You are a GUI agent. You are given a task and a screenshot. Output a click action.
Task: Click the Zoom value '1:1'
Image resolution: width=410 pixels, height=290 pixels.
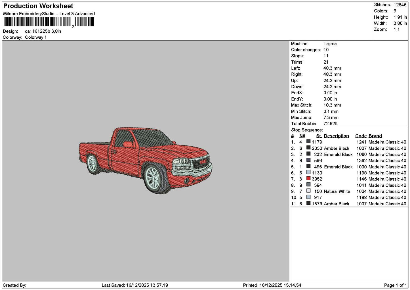397,30
